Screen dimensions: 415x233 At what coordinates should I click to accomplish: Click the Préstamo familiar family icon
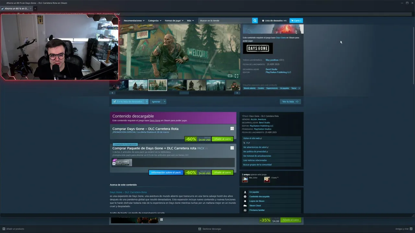pyautogui.click(x=245, y=210)
